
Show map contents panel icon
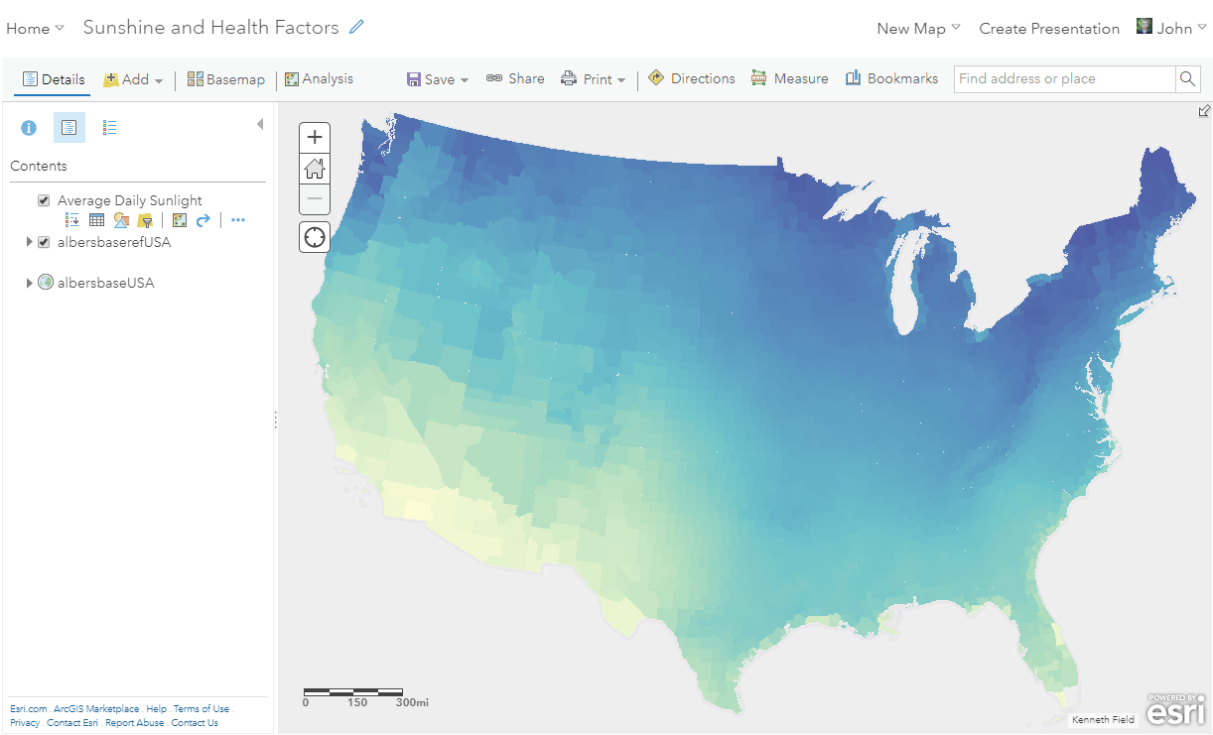pyautogui.click(x=69, y=127)
